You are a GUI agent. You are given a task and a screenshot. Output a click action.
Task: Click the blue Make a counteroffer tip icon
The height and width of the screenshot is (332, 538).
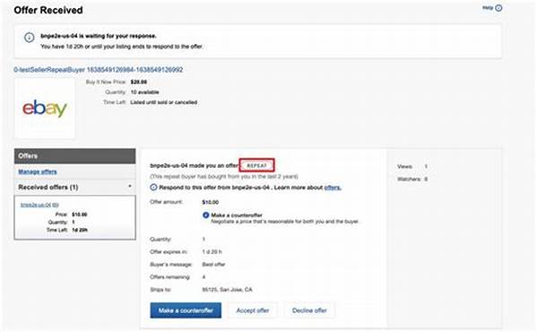(x=206, y=215)
